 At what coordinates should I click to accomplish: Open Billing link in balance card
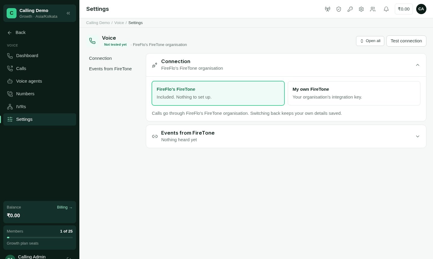[65, 207]
